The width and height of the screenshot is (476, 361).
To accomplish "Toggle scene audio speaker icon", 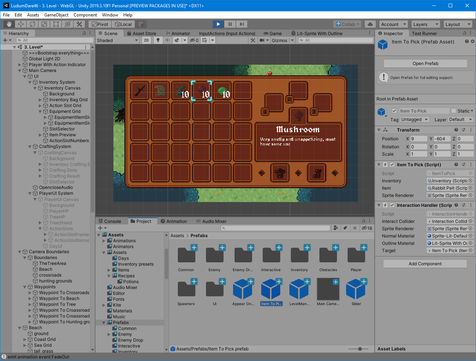I will [x=168, y=40].
